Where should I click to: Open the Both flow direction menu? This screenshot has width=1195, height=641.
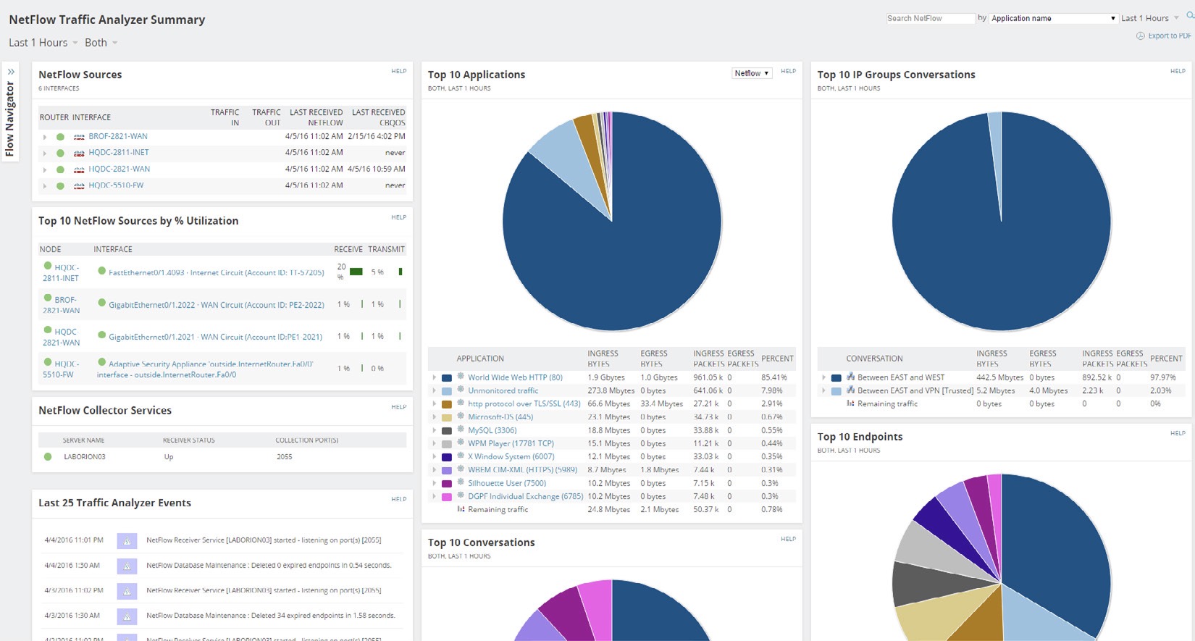[101, 43]
